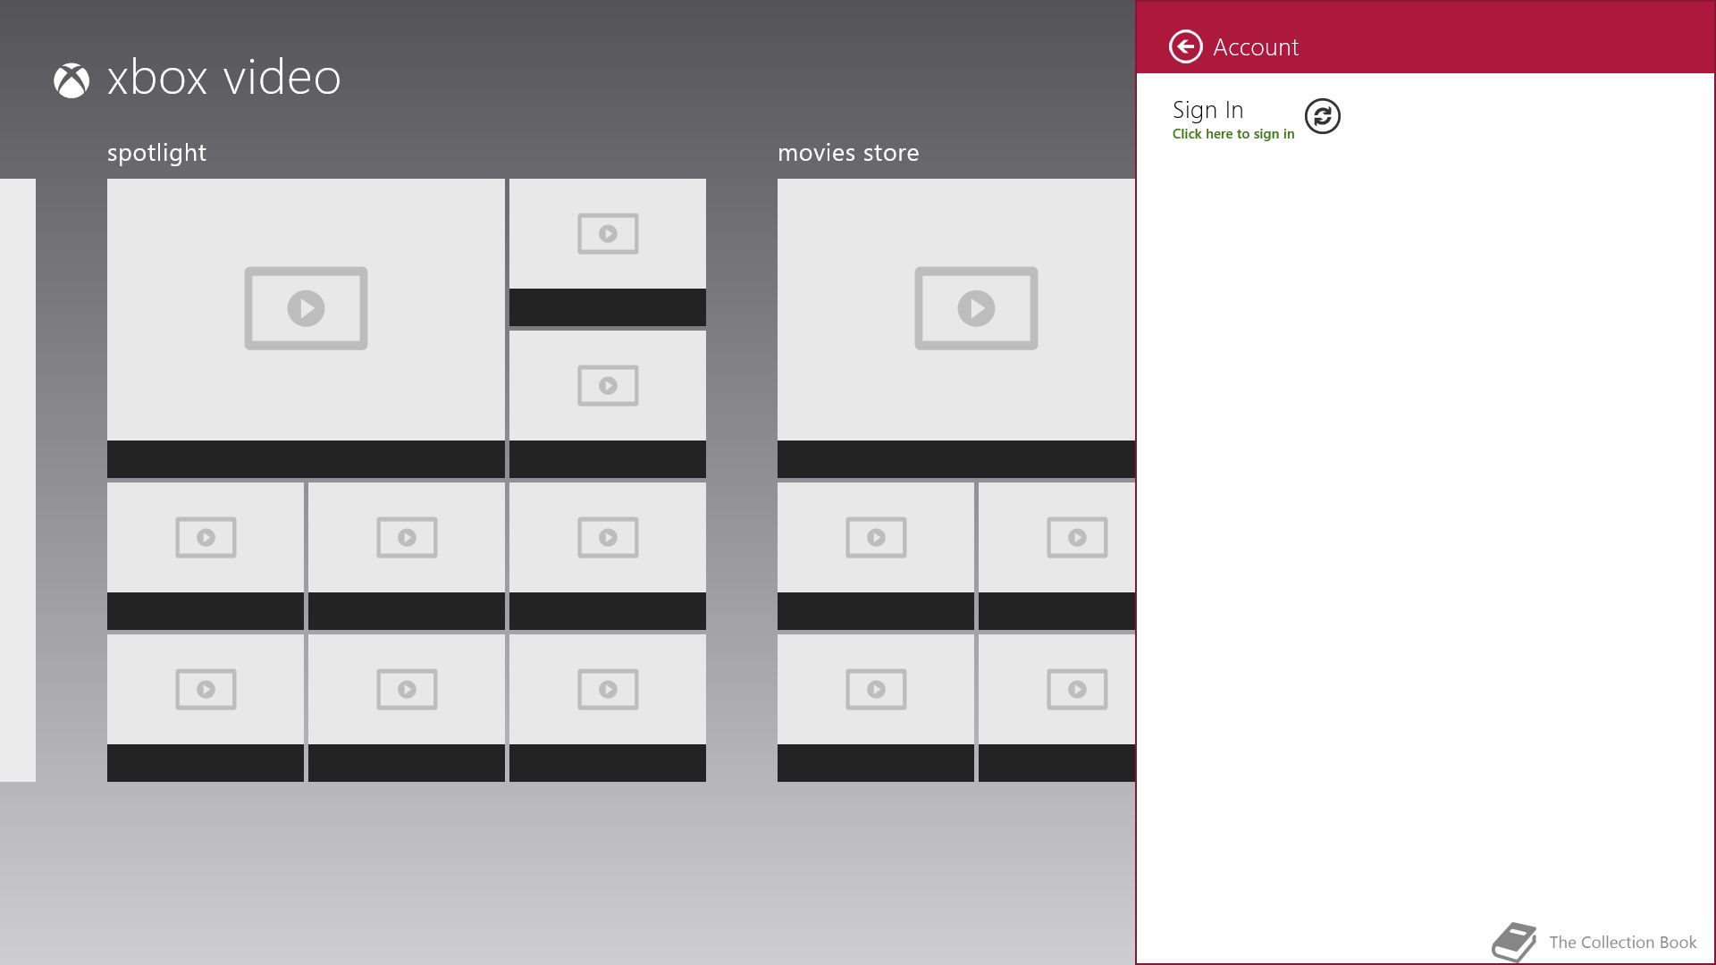The image size is (1716, 965).
Task: Click The Collection Book icon
Action: point(1514,942)
